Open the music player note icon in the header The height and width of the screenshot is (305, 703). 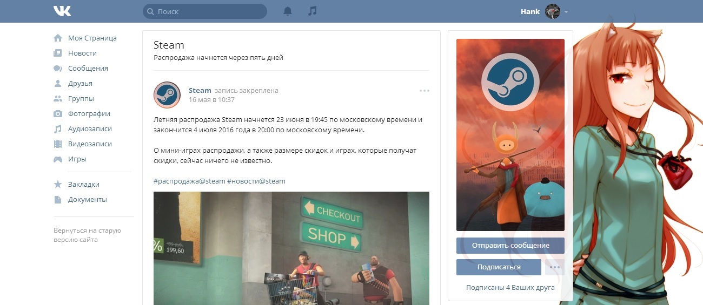(312, 11)
